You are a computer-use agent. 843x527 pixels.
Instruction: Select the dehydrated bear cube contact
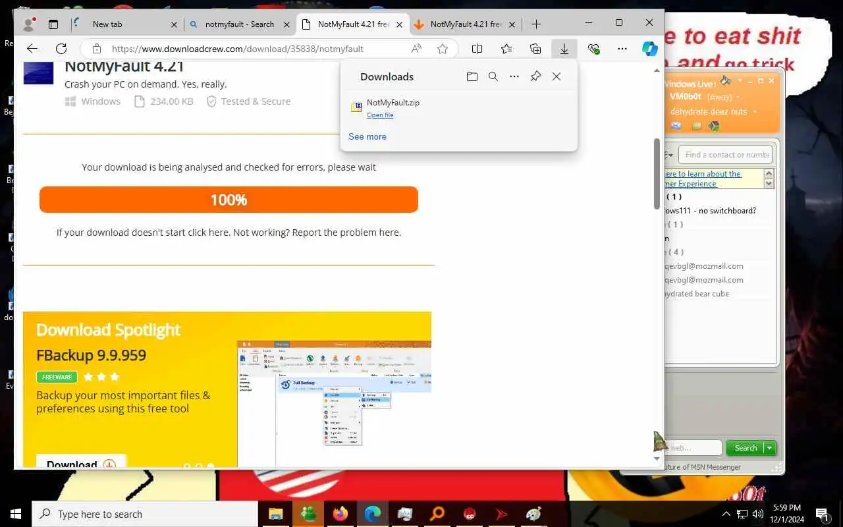tap(696, 294)
